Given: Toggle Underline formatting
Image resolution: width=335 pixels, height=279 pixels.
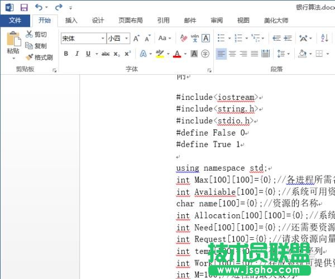Looking at the screenshot, I should [88, 54].
